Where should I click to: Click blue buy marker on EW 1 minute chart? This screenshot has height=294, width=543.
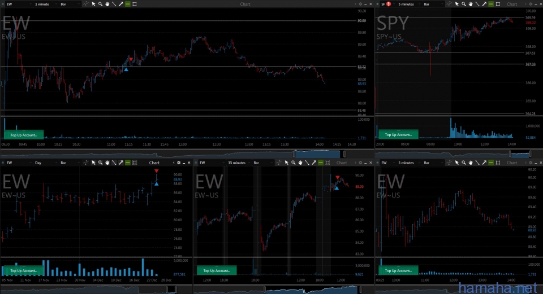pyautogui.click(x=126, y=69)
